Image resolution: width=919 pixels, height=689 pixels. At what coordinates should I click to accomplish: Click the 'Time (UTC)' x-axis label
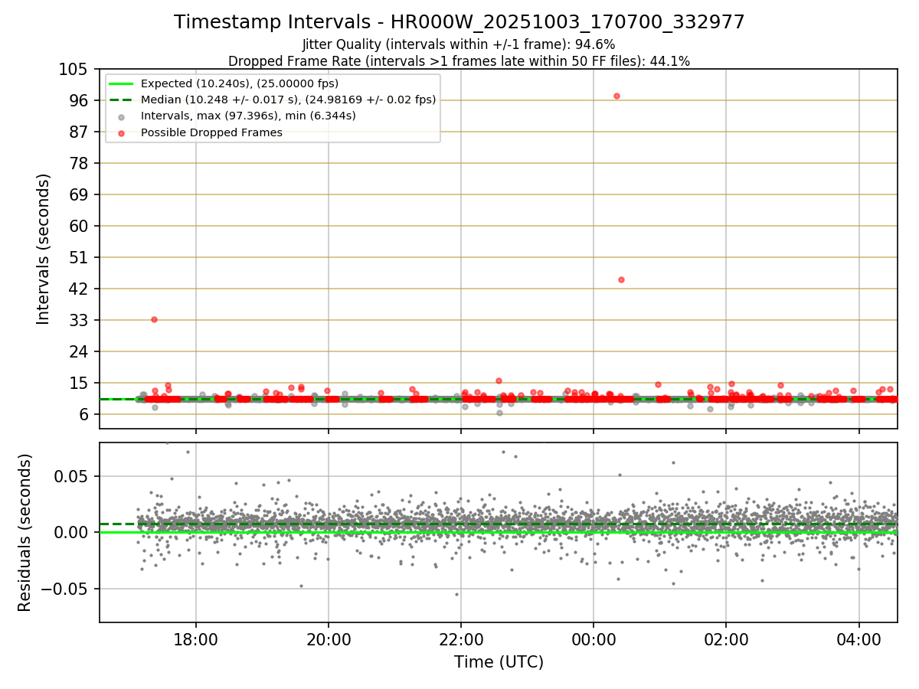tap(499, 662)
